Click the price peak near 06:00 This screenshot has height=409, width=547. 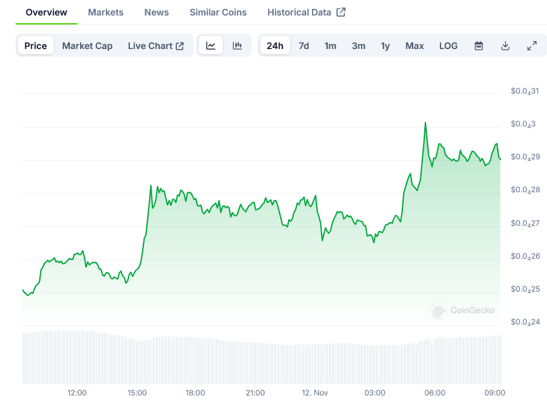(x=426, y=122)
